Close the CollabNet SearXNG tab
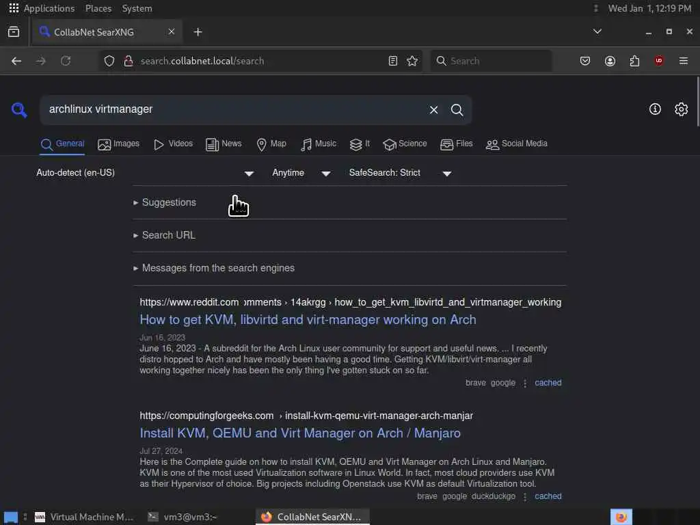The height and width of the screenshot is (525, 700). point(171,31)
